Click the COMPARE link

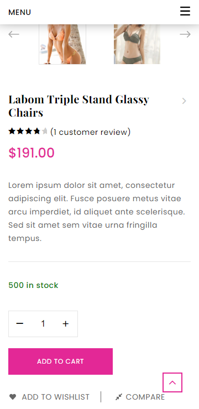(x=145, y=397)
